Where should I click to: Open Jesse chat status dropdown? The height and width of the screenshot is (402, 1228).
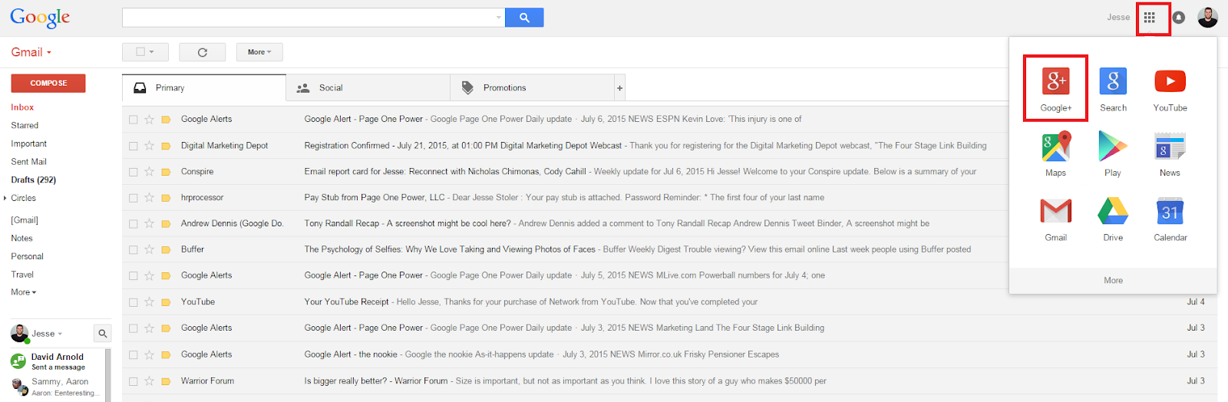click(x=47, y=334)
